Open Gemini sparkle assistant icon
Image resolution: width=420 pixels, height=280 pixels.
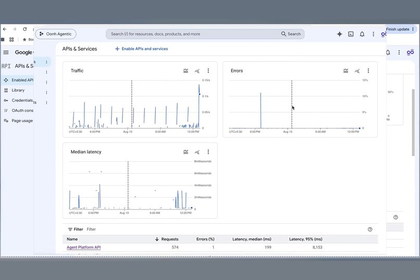(x=339, y=34)
